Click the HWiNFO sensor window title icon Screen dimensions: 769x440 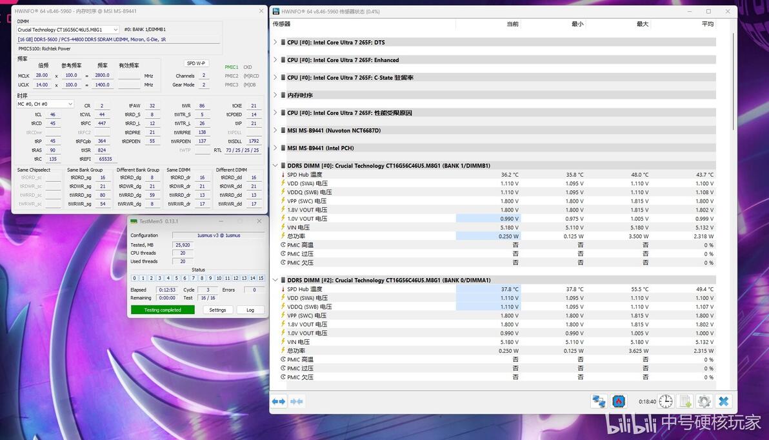(276, 11)
